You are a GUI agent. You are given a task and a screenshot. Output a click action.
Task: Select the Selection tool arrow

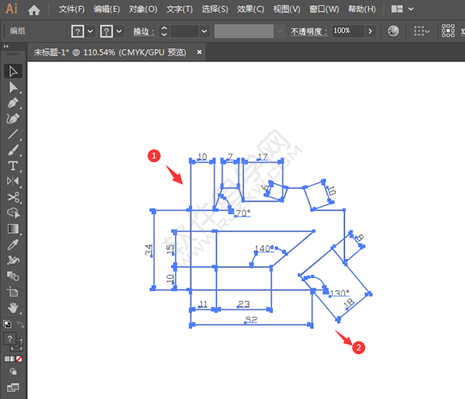[13, 71]
